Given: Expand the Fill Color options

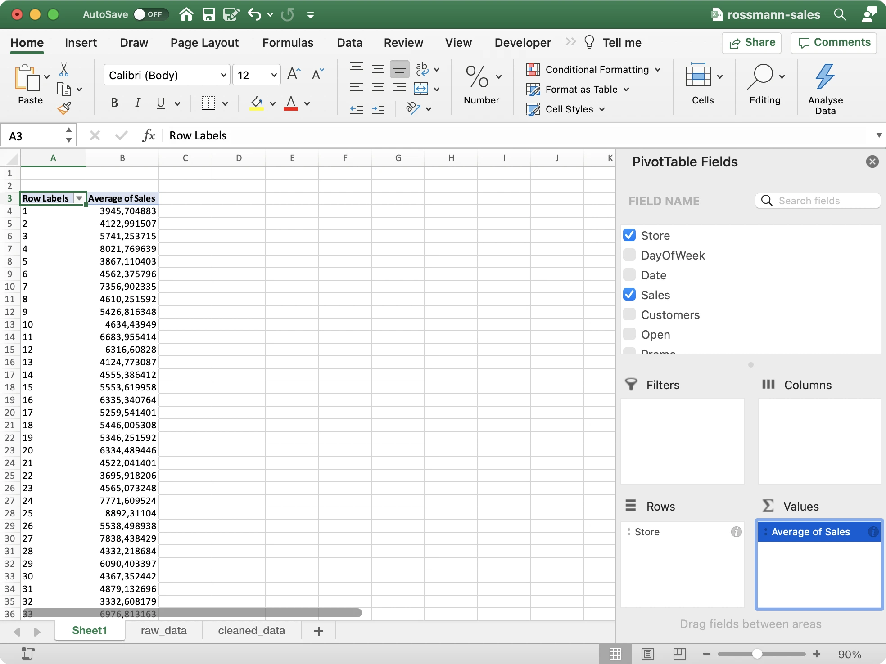Looking at the screenshot, I should pos(273,103).
